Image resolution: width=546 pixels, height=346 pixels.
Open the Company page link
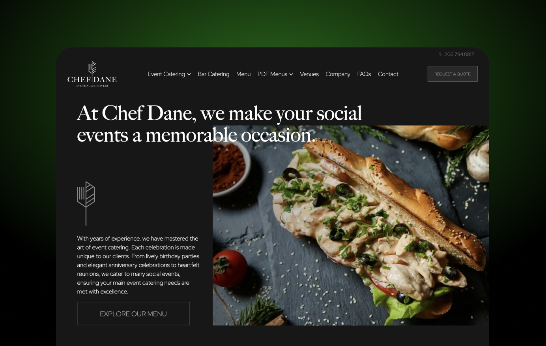(x=338, y=74)
